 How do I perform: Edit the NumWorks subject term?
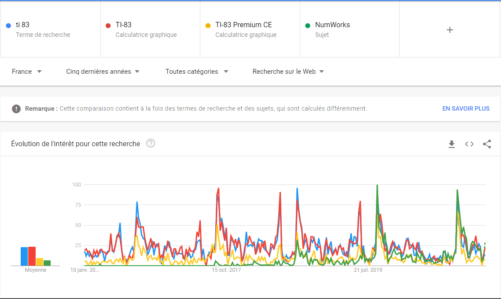tap(332, 25)
